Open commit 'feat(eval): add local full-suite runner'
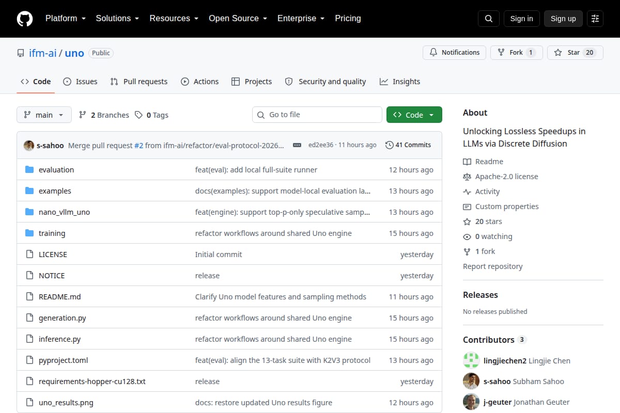 [x=256, y=170]
